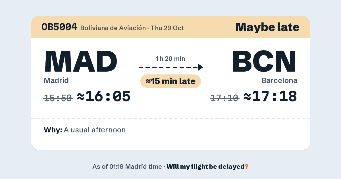Click the Boliviana de Aviación airline name
This screenshot has height=179, width=341.
pyautogui.click(x=113, y=28)
